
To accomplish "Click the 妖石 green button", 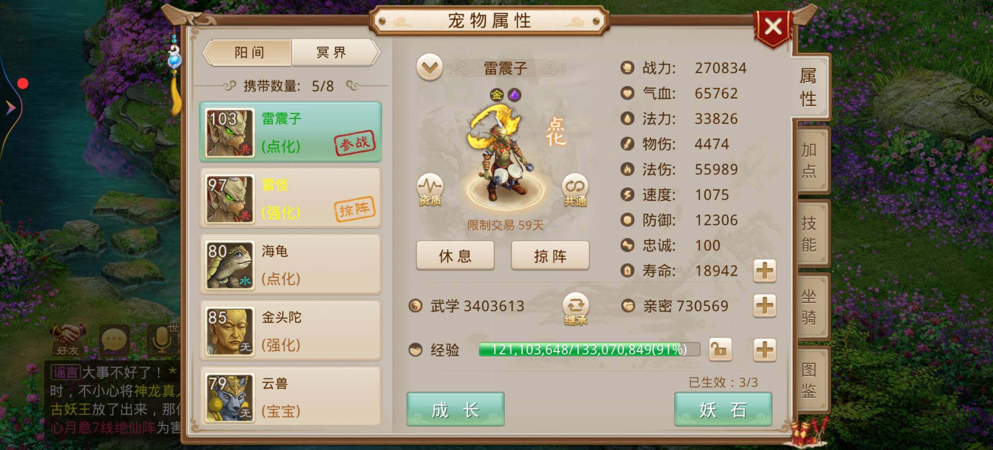I will 723,409.
